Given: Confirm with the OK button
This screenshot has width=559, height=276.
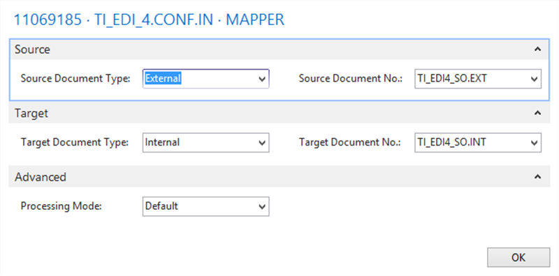Looking at the screenshot, I should pos(518,257).
